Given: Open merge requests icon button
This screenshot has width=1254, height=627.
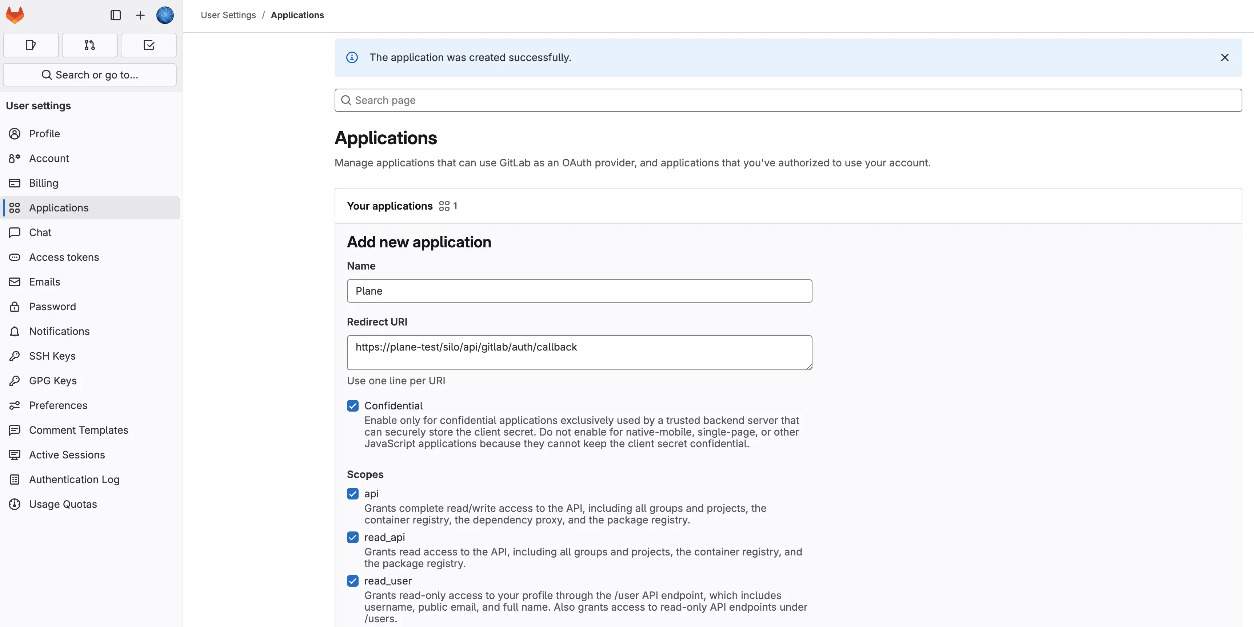Looking at the screenshot, I should [89, 45].
